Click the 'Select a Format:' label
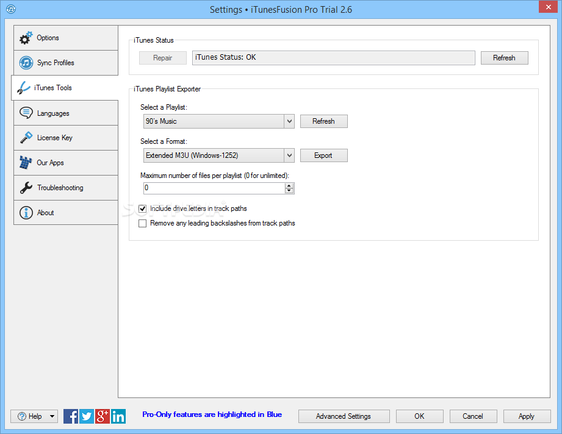The height and width of the screenshot is (434, 562). click(164, 141)
